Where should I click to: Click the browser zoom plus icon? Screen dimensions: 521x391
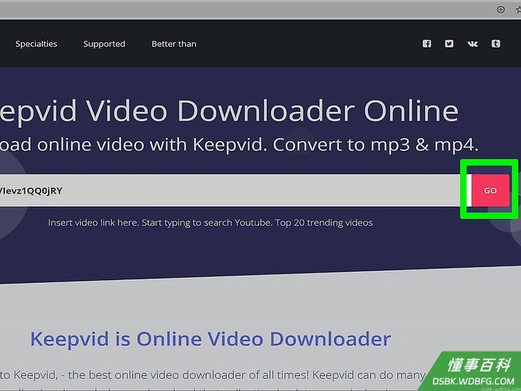[x=501, y=9]
